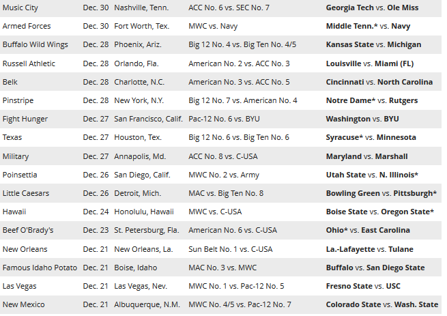
Task: Click the Georgia Tech team name
Action: click(350, 8)
